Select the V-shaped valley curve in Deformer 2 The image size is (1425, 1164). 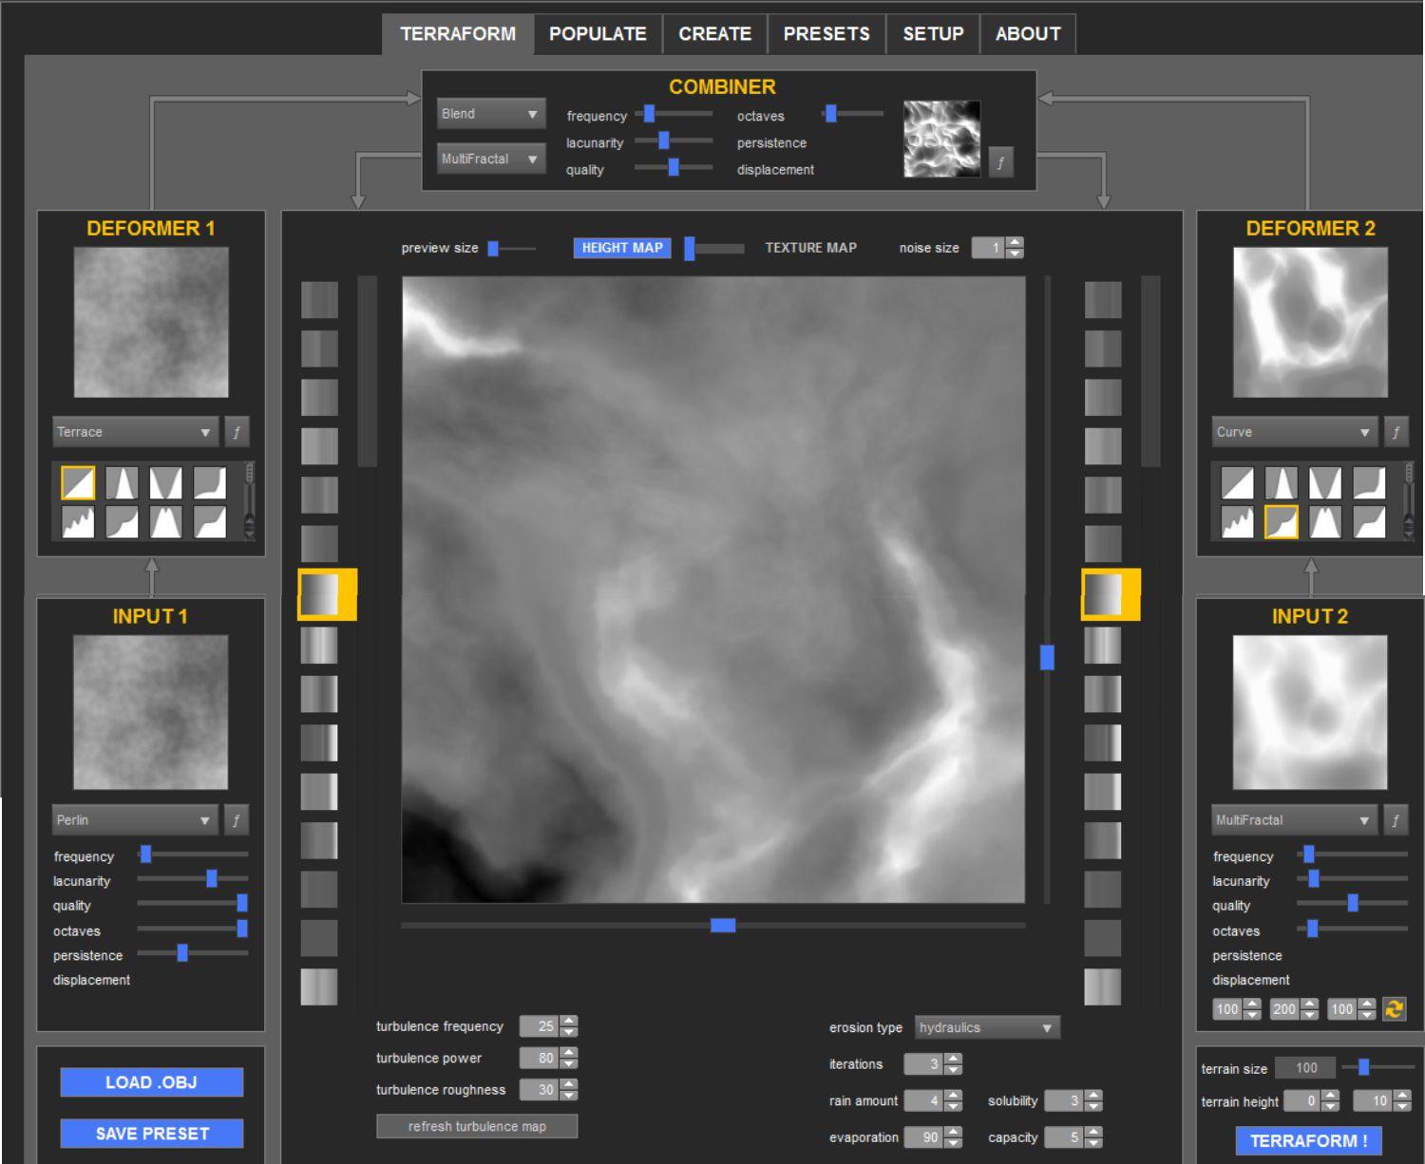coord(1325,483)
